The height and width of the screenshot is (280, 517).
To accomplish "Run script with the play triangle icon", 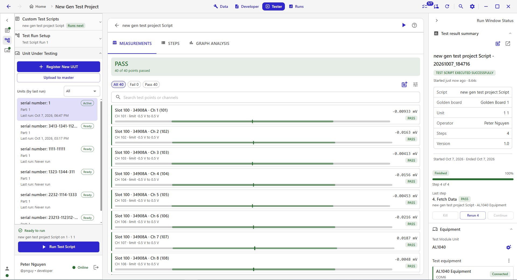I will [x=404, y=25].
